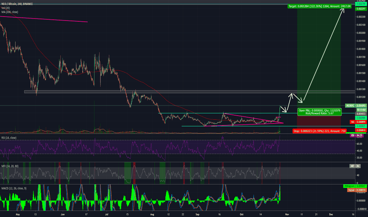Viewport: 368px width, 217px height.
Task: Click the Jul label on time axis
Action: (107, 214)
